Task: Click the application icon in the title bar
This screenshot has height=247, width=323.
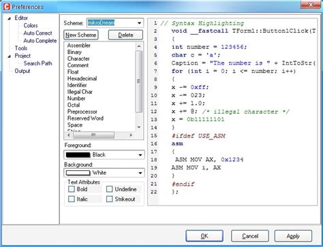Action: [x=6, y=7]
